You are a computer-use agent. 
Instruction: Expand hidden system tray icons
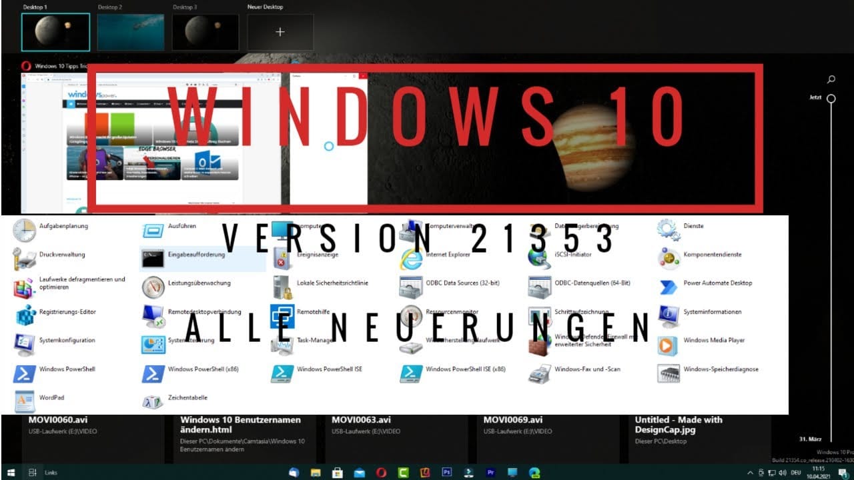point(750,472)
